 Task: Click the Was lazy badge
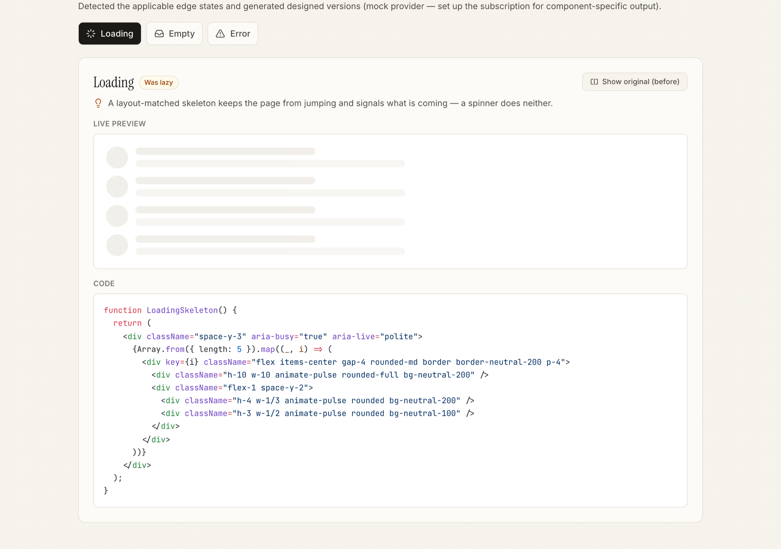point(159,83)
